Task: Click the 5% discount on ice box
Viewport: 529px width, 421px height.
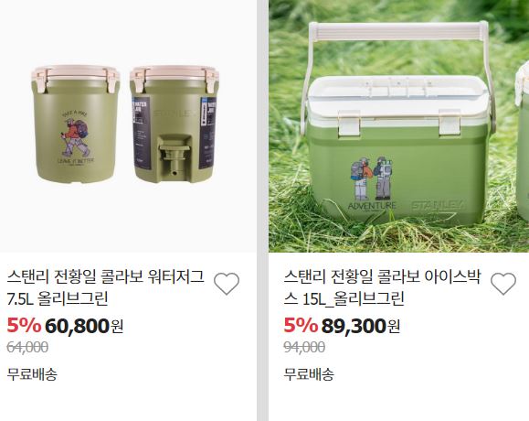Action: coord(301,326)
